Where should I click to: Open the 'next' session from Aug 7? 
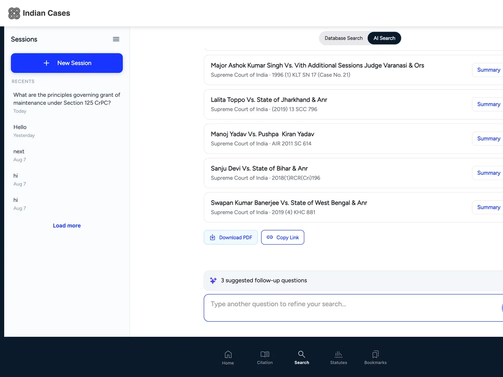pyautogui.click(x=67, y=155)
